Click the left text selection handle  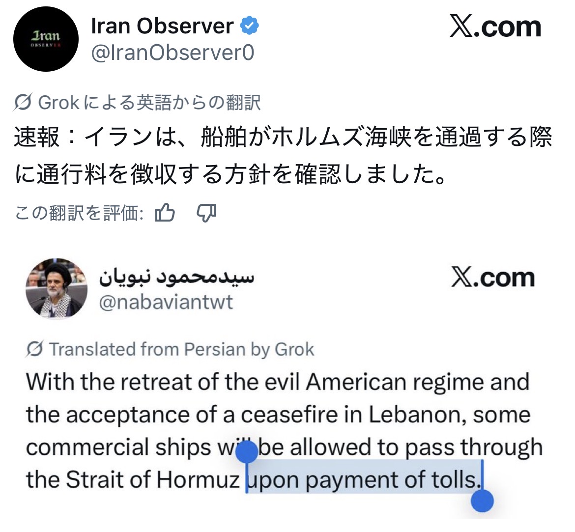[246, 452]
